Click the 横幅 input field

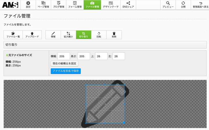tap(64, 56)
